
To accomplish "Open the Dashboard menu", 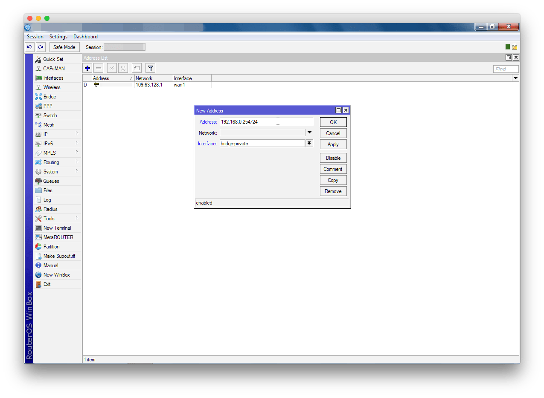I will click(85, 37).
